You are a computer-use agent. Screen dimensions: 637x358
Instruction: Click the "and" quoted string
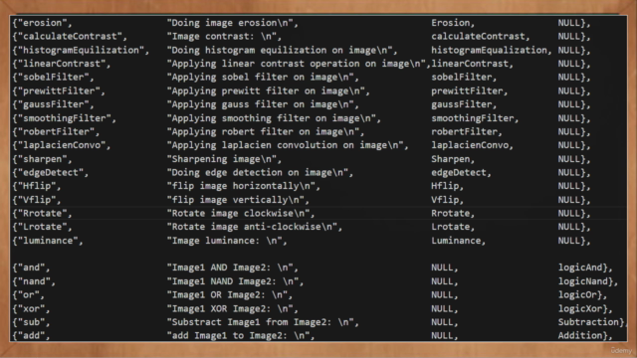point(31,268)
